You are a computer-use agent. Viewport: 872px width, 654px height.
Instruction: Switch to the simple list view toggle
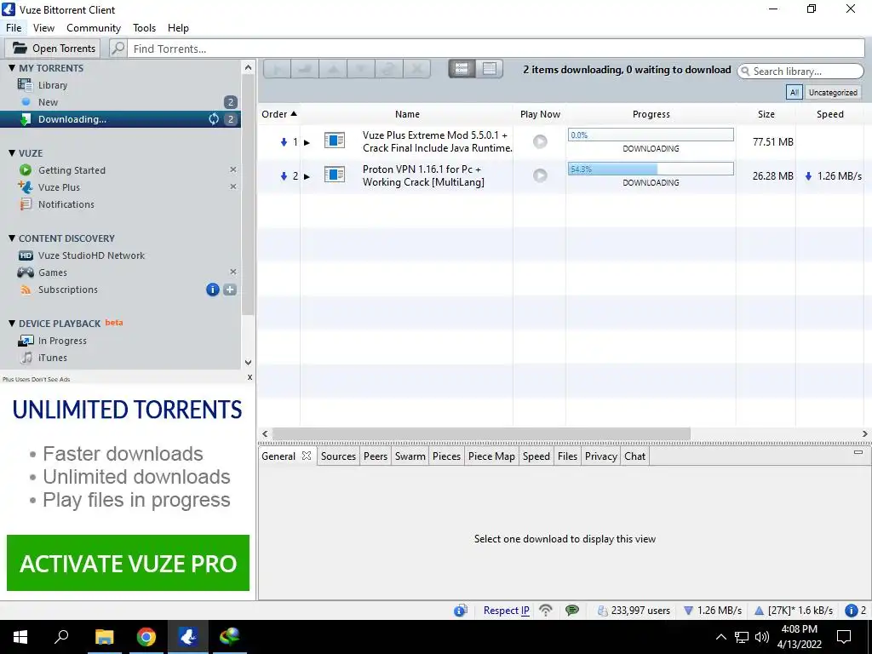462,68
